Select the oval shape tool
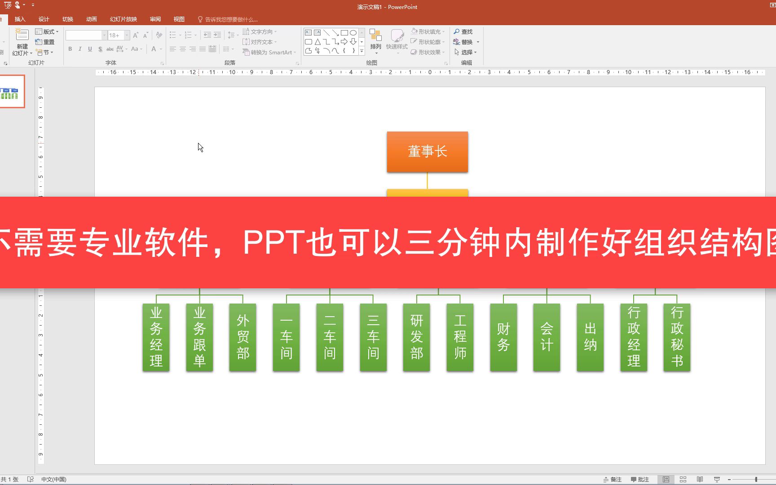Screen dimensions: 776x485 tap(353, 32)
